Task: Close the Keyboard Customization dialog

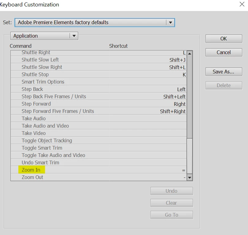Action: (x=242, y=4)
